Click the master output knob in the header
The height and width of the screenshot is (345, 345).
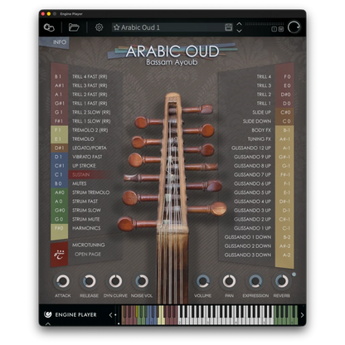tap(294, 27)
